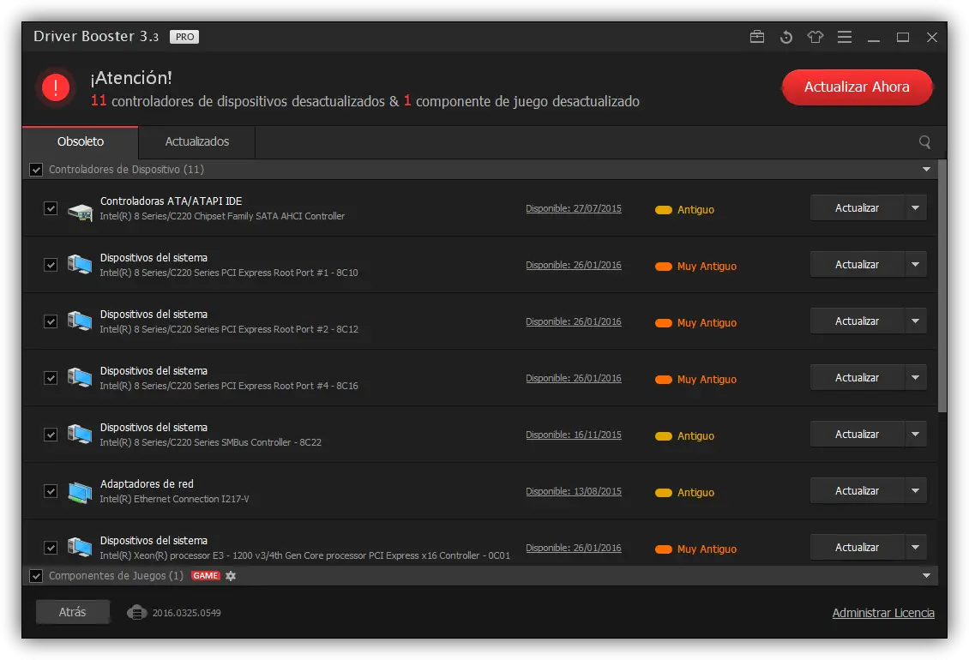Click Actualizar for PCI Express x16 Controller
The image size is (969, 660).
pyautogui.click(x=858, y=548)
